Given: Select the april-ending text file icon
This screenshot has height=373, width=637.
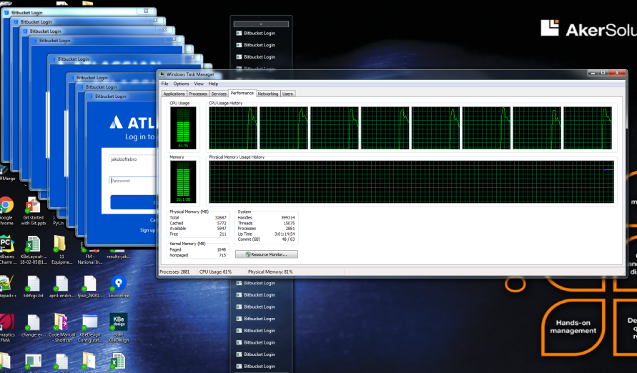Looking at the screenshot, I should 62,284.
